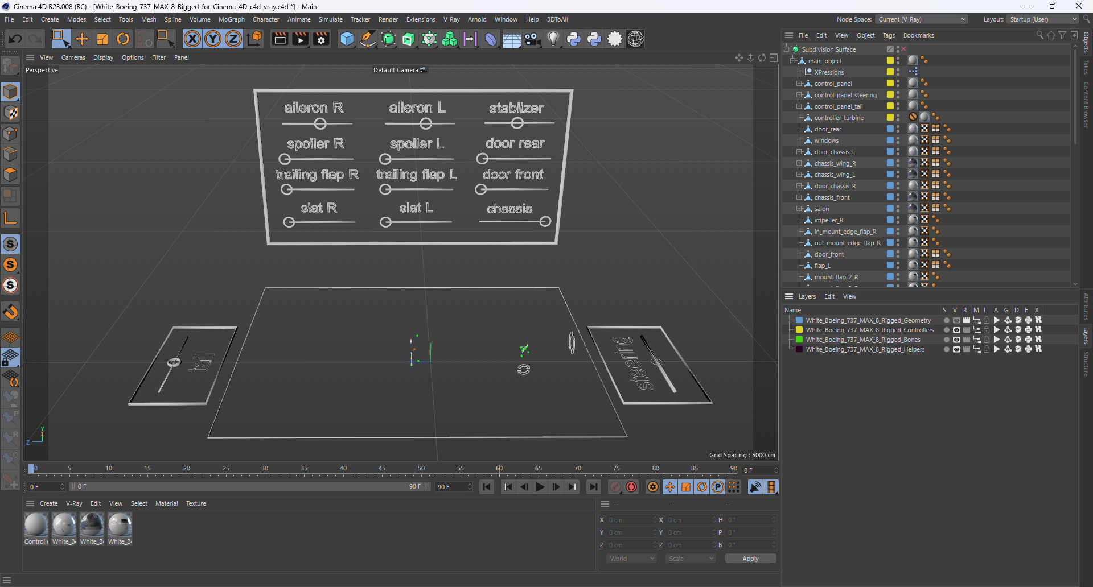Select the Rotate tool
The height and width of the screenshot is (587, 1093).
(123, 39)
